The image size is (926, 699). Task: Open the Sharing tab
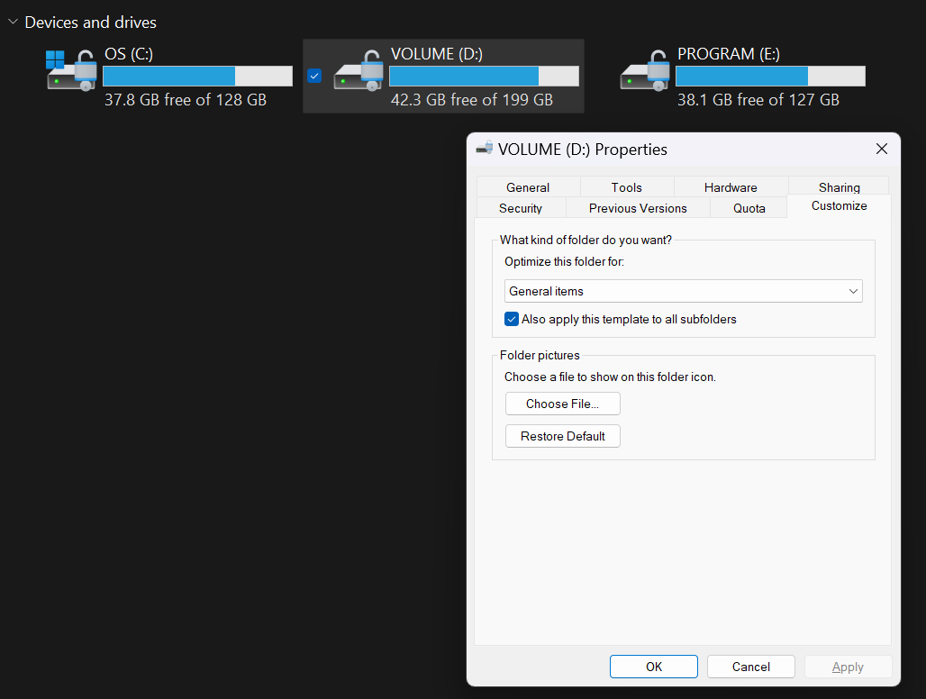coord(839,187)
